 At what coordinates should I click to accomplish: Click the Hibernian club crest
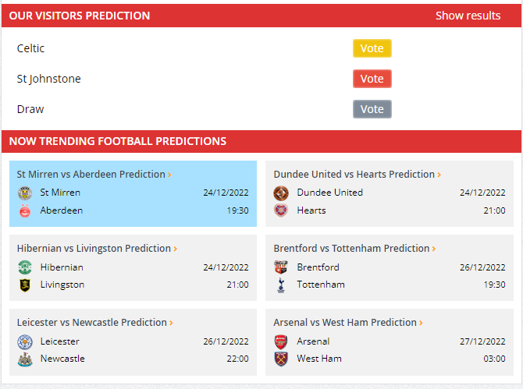pyautogui.click(x=25, y=267)
